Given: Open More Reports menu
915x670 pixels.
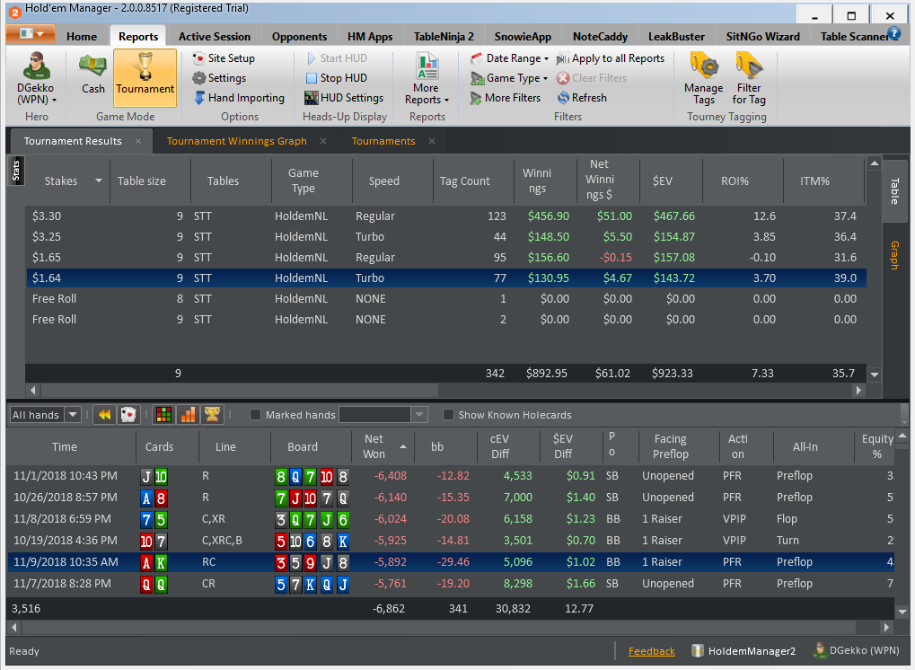Looking at the screenshot, I should [x=427, y=78].
